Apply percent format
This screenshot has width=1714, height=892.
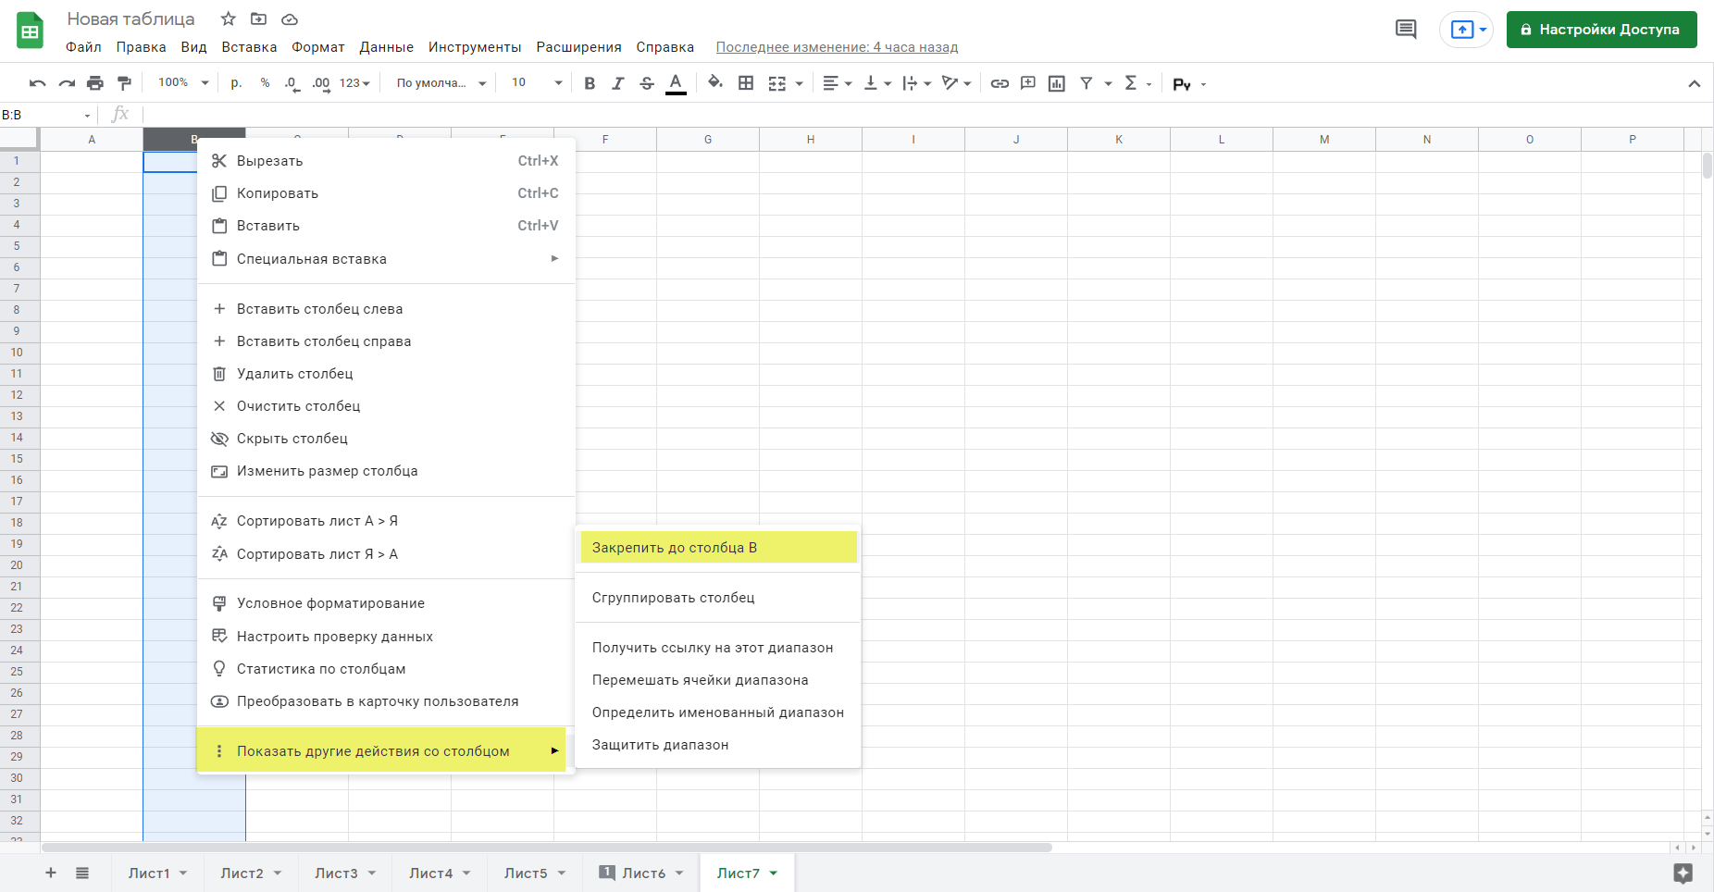point(265,83)
